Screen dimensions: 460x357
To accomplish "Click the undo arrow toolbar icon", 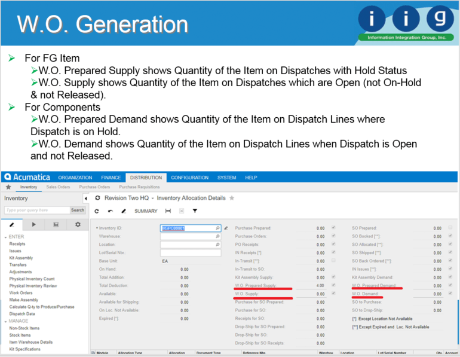I will point(111,211).
